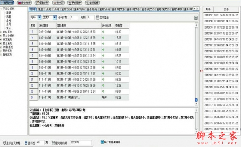Screen dimensions: 241x147
Task: Open the 统计区 toolbar button
Action: [x=58, y=3]
